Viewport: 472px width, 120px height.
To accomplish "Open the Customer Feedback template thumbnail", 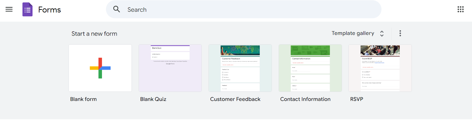I will (240, 68).
